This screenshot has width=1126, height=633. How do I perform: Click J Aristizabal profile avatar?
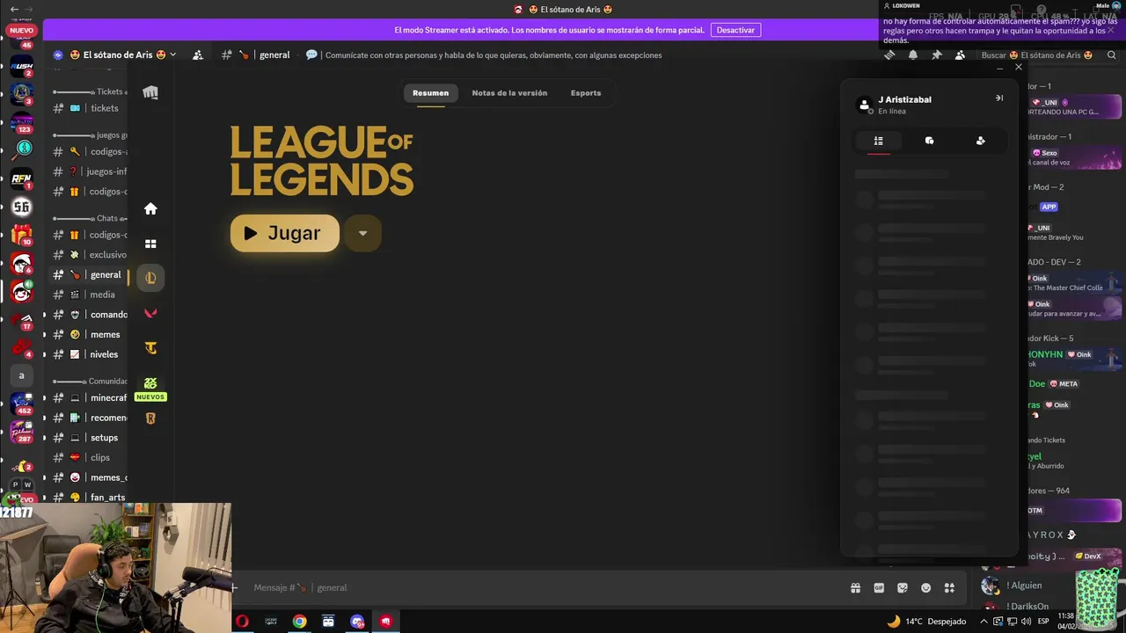(864, 105)
